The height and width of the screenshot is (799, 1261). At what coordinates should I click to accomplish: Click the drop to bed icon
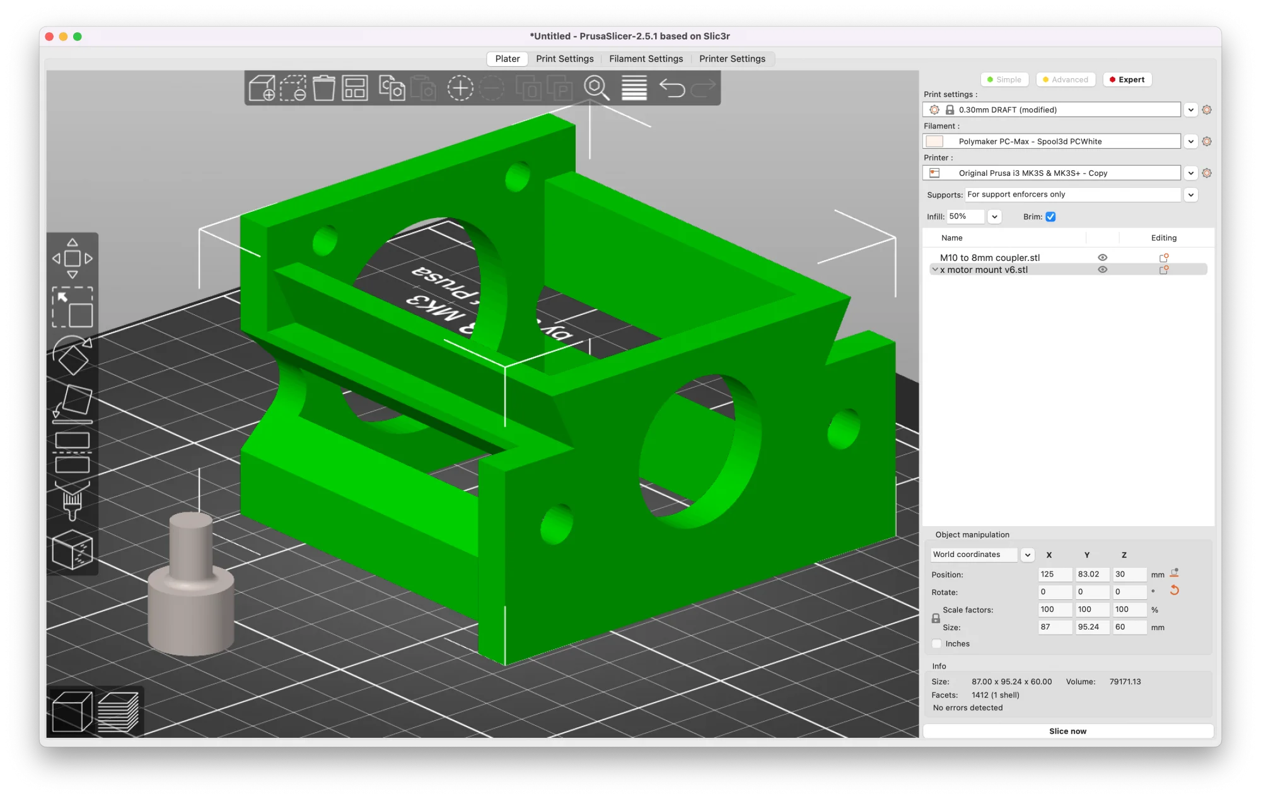pyautogui.click(x=1175, y=573)
